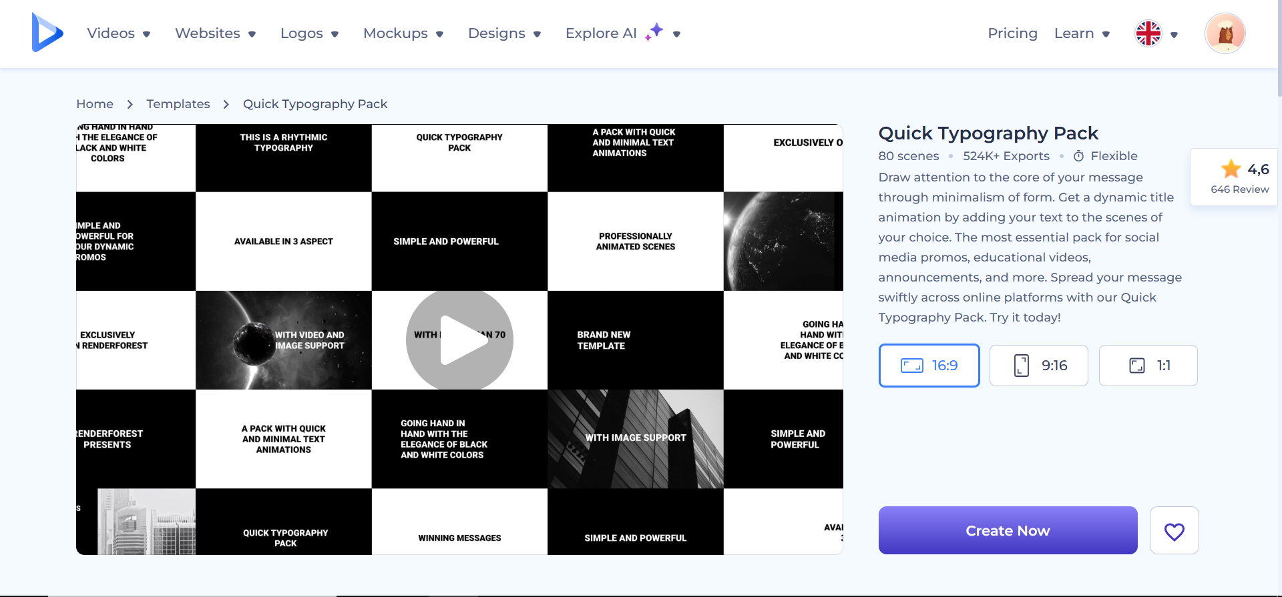Play the template preview video
The height and width of the screenshot is (597, 1282).
point(459,340)
